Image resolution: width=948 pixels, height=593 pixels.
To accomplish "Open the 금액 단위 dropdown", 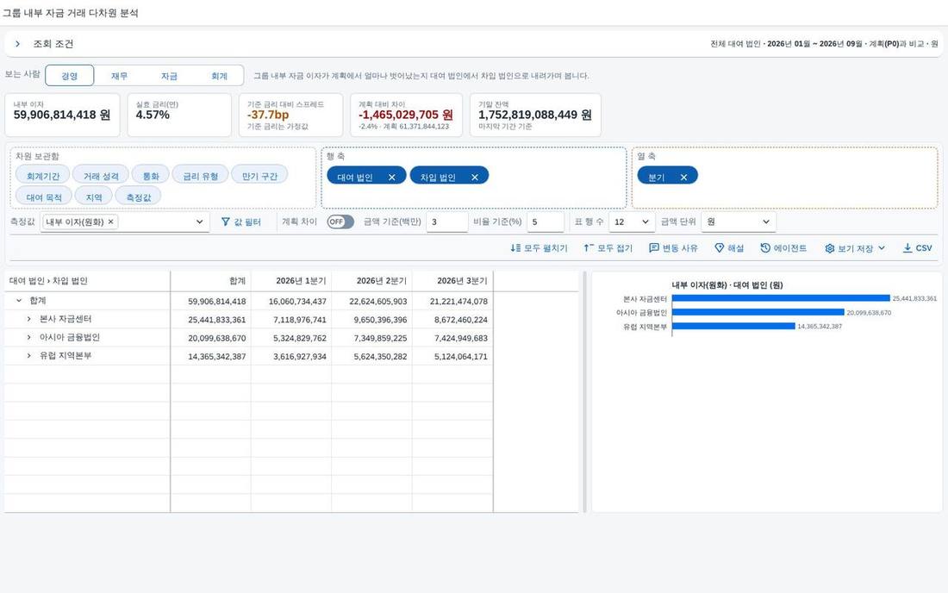I will (x=739, y=222).
